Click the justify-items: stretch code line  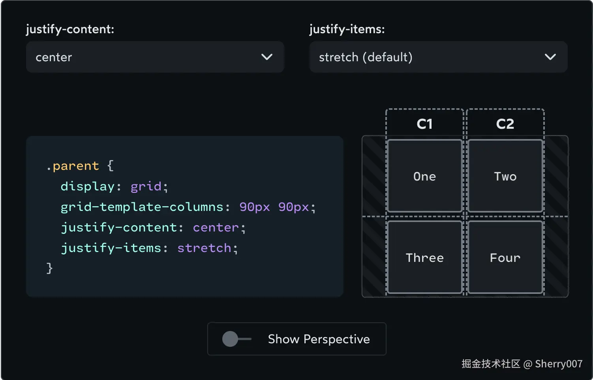click(x=149, y=248)
